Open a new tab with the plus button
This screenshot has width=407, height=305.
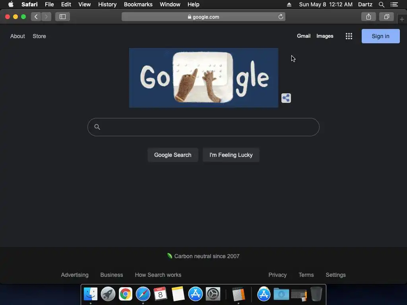[402, 19]
